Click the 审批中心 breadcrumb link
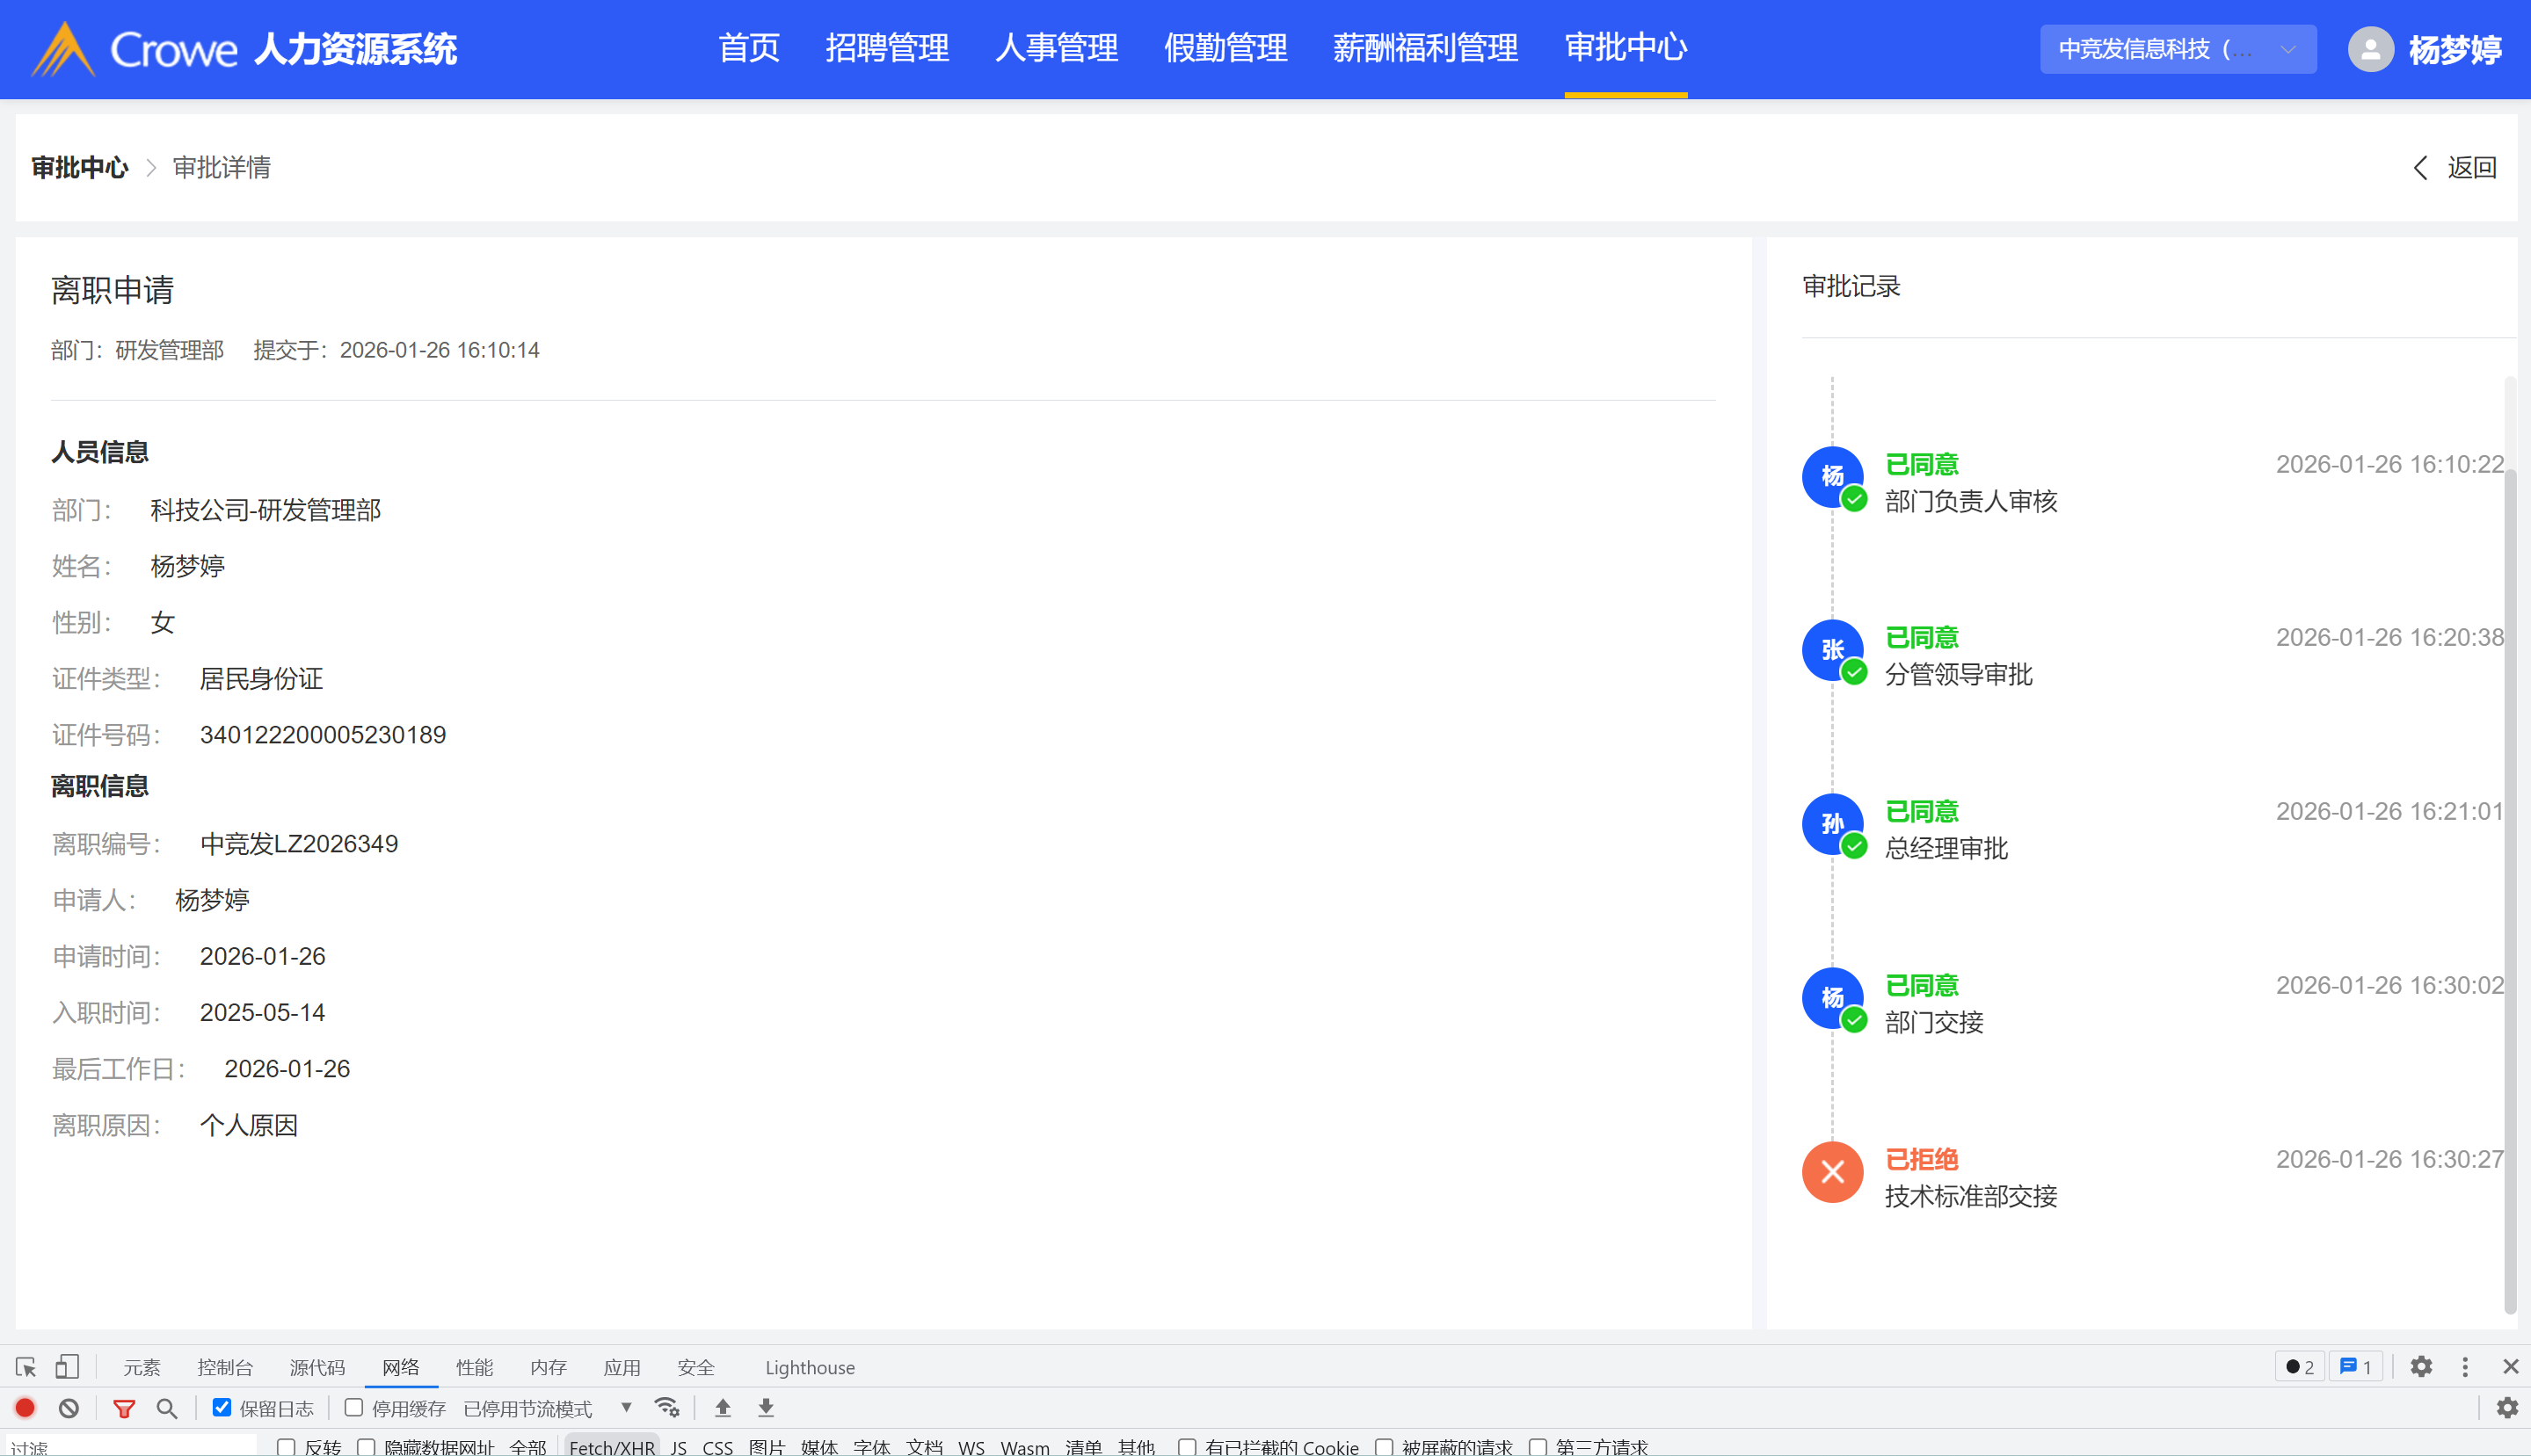The height and width of the screenshot is (1456, 2531). click(80, 167)
